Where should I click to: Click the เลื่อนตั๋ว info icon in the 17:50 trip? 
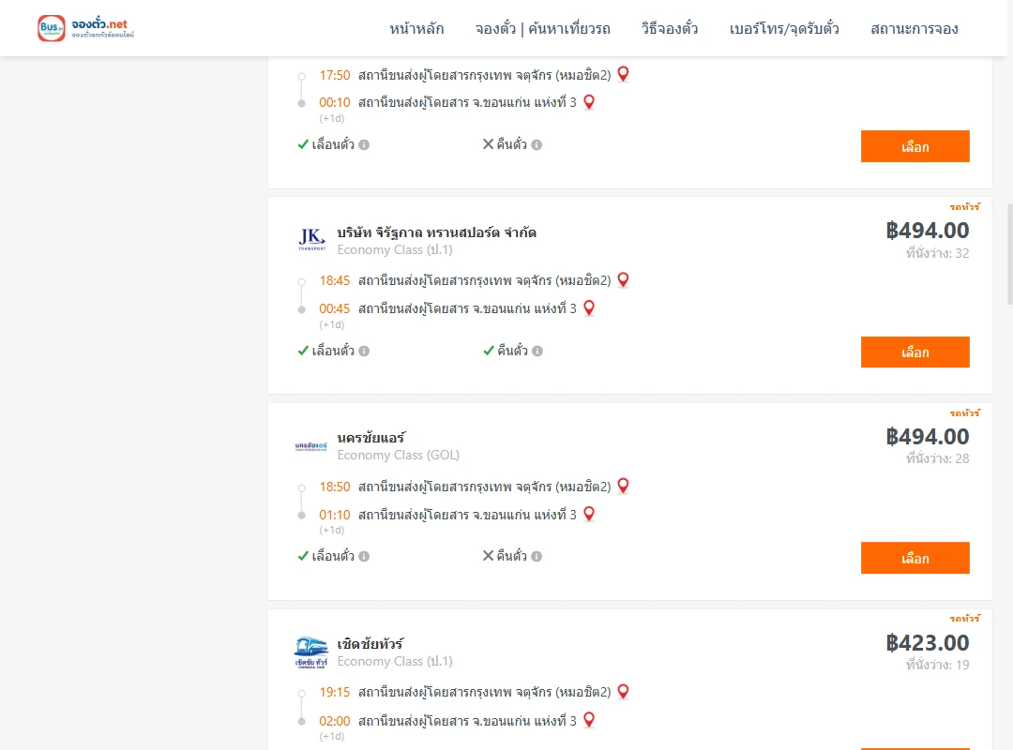(364, 144)
